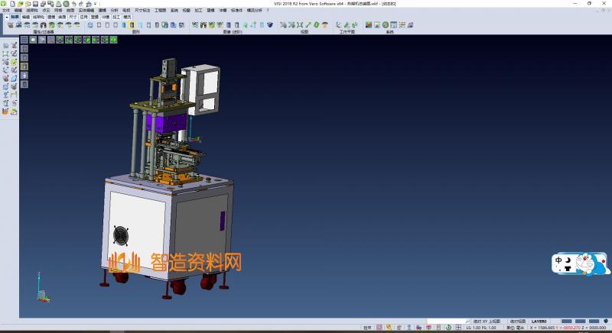Open the LAYER0 layer selector
The height and width of the screenshot is (333, 612).
539,322
